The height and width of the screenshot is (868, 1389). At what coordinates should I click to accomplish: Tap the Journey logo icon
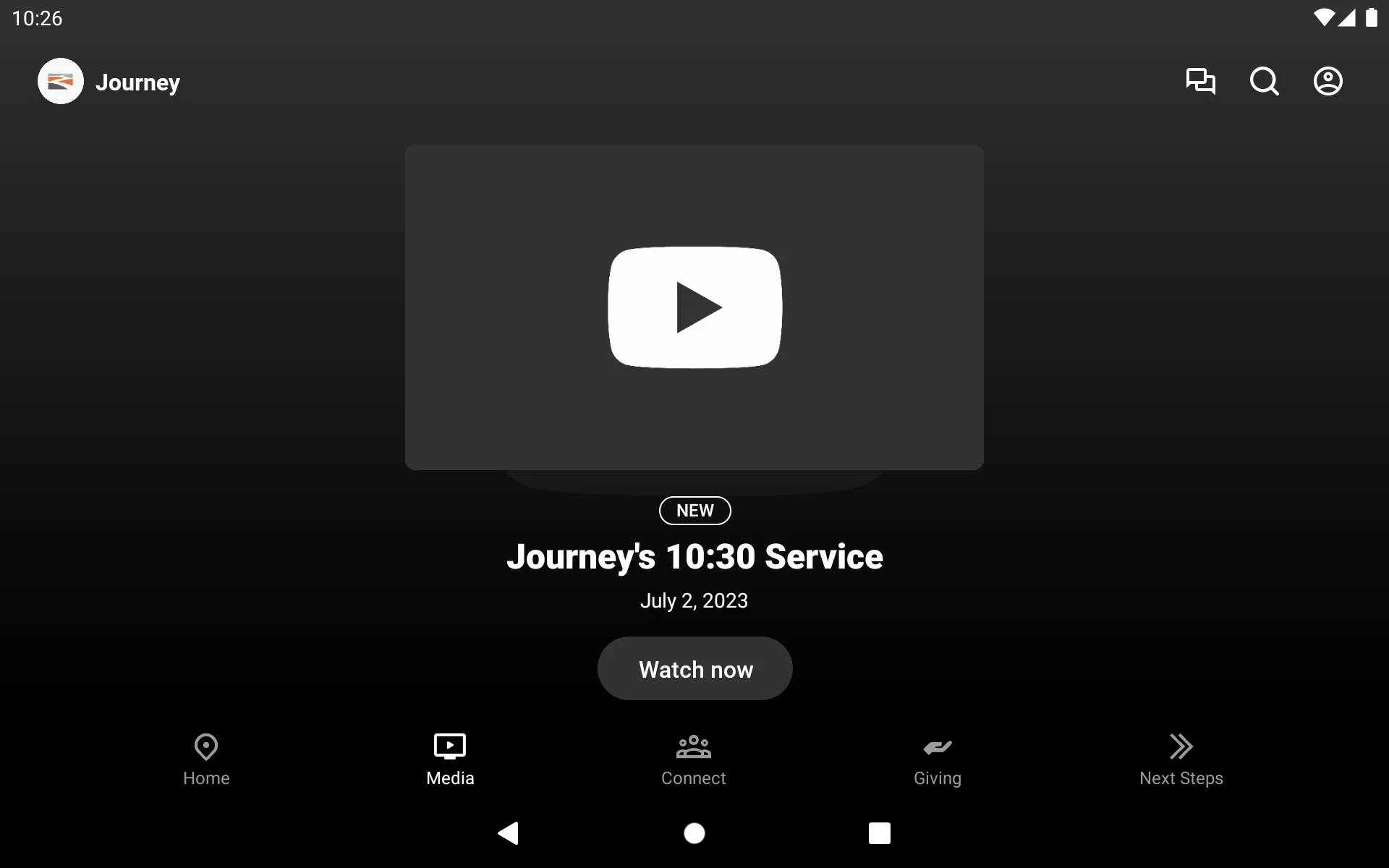[x=60, y=81]
